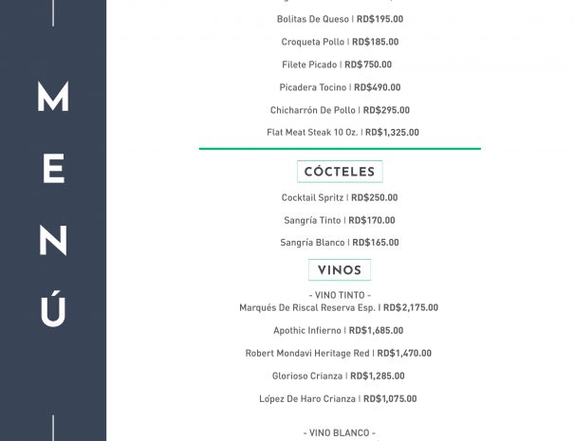Viewport: 574px width, 441px height.
Task: Click López De Haro Crianza entry
Action: click(338, 398)
